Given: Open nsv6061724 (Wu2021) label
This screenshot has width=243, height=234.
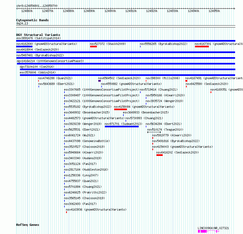Looking at the screenshot, I should 79,135.
